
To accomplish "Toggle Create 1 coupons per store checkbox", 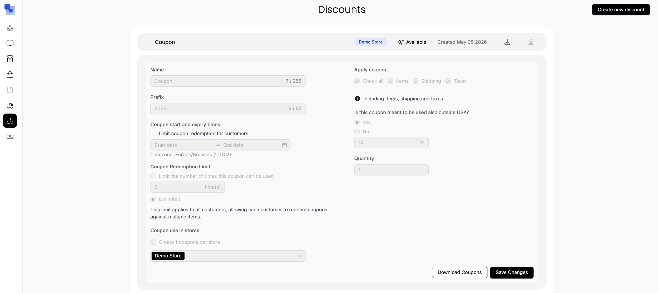I will [153, 242].
